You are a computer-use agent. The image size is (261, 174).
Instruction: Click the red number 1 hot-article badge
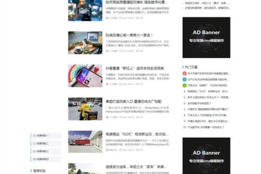(184, 74)
